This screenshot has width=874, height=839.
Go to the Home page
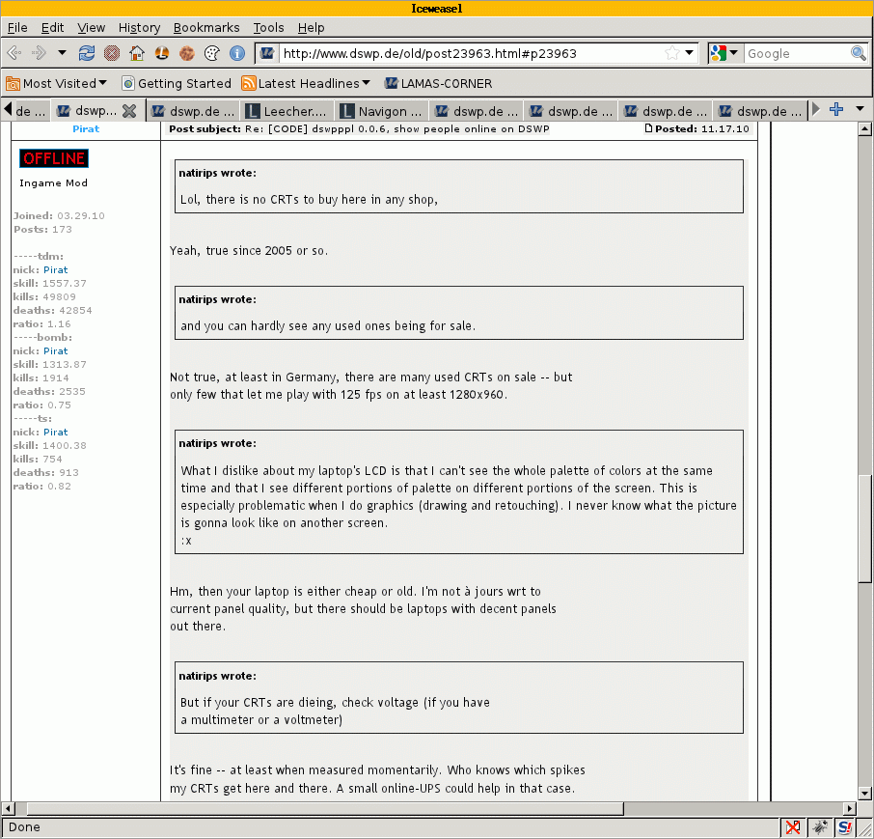137,53
